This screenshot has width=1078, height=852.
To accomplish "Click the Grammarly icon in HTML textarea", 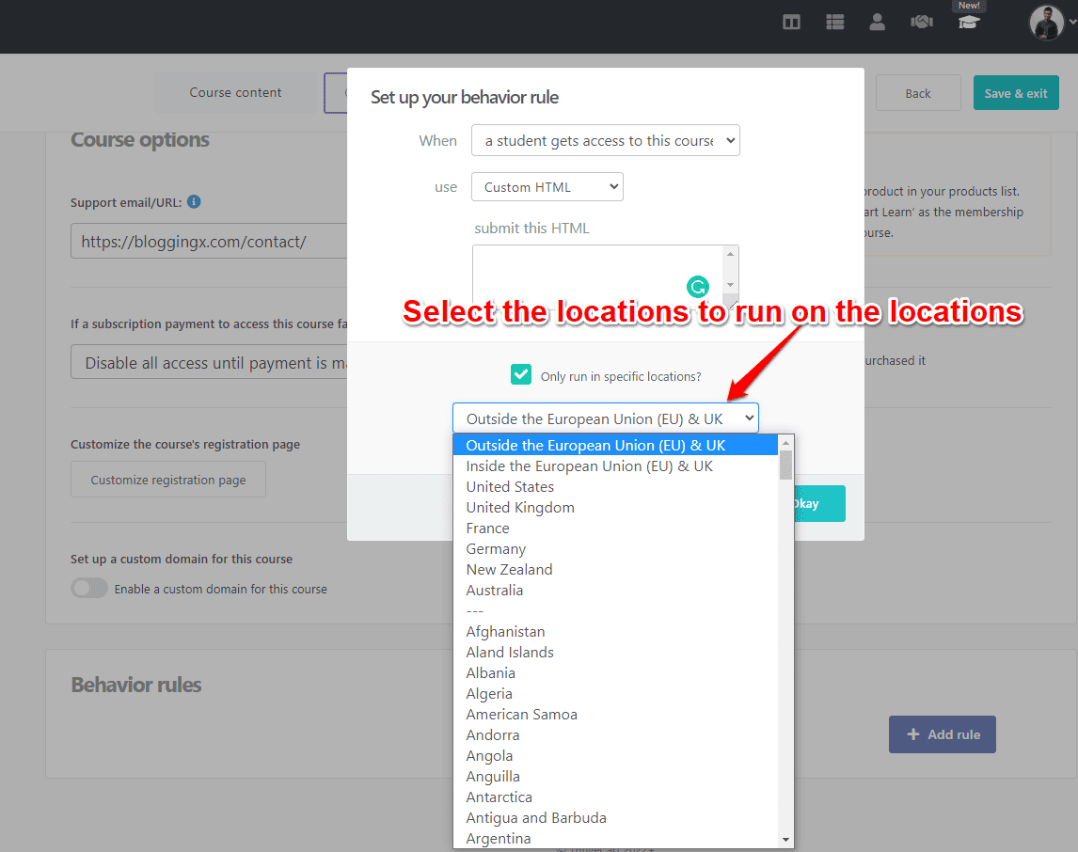I will pos(698,286).
